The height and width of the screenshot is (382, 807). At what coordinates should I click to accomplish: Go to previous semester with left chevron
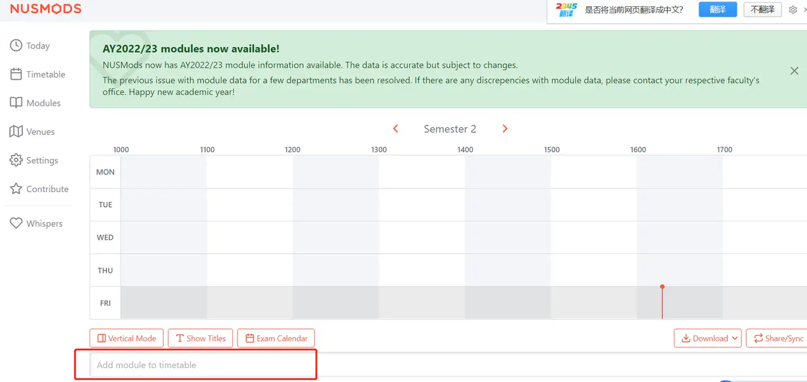(396, 129)
